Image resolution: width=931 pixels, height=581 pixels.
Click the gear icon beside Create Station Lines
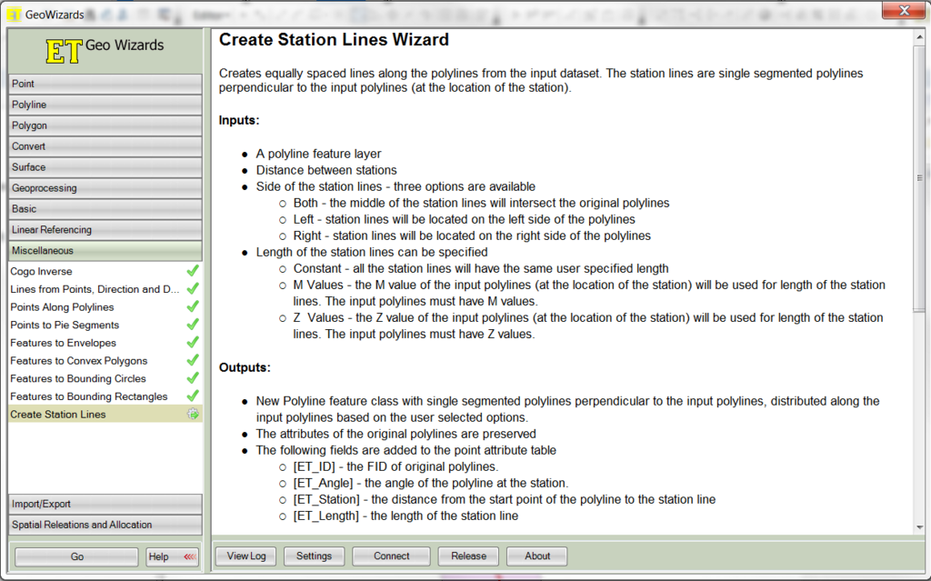(192, 415)
